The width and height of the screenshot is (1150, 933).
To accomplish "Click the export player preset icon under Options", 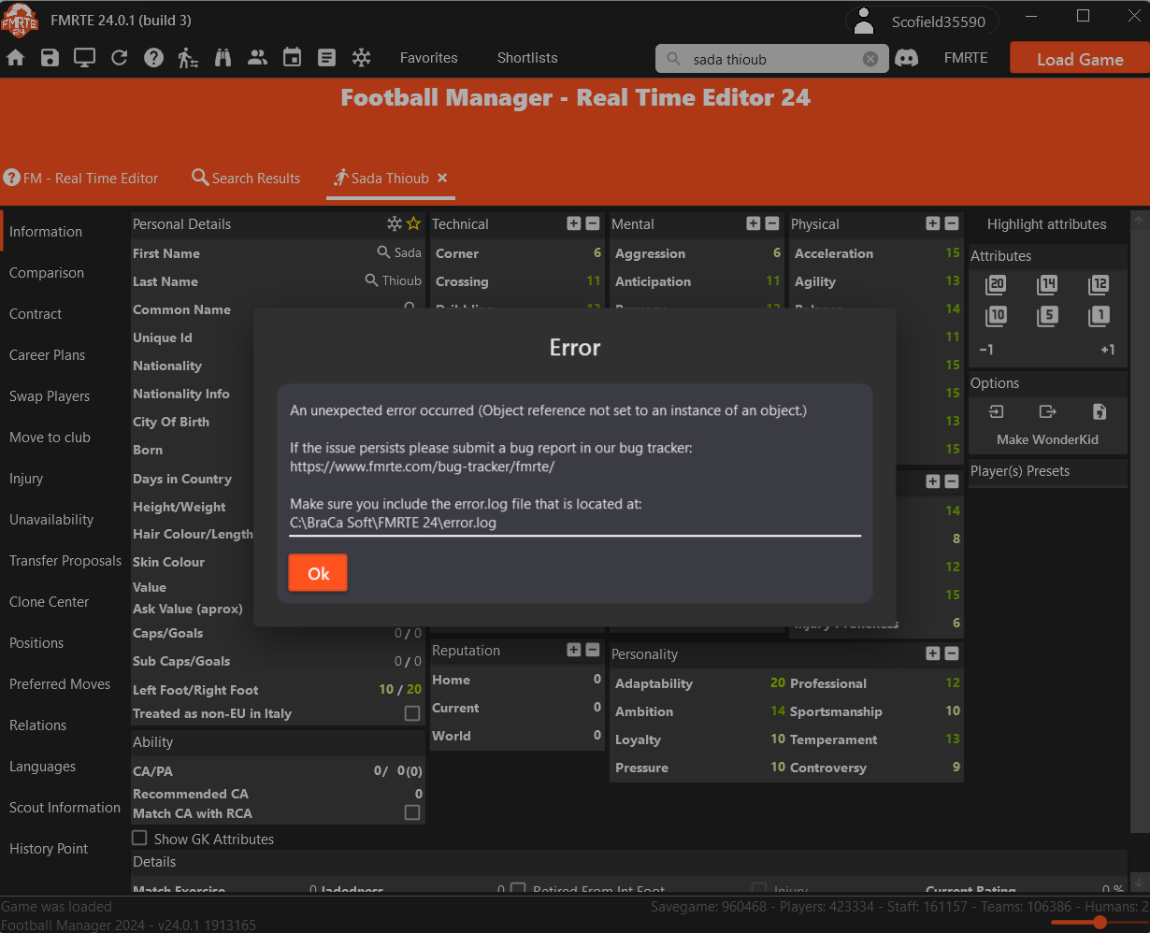I will 1047,410.
